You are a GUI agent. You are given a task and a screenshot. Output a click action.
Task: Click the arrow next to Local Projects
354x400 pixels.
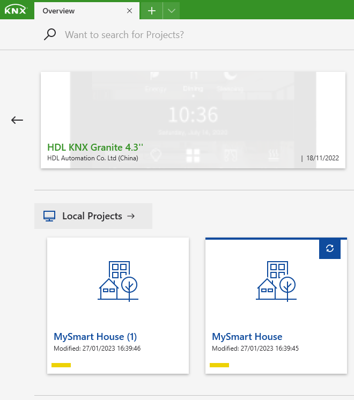[131, 216]
